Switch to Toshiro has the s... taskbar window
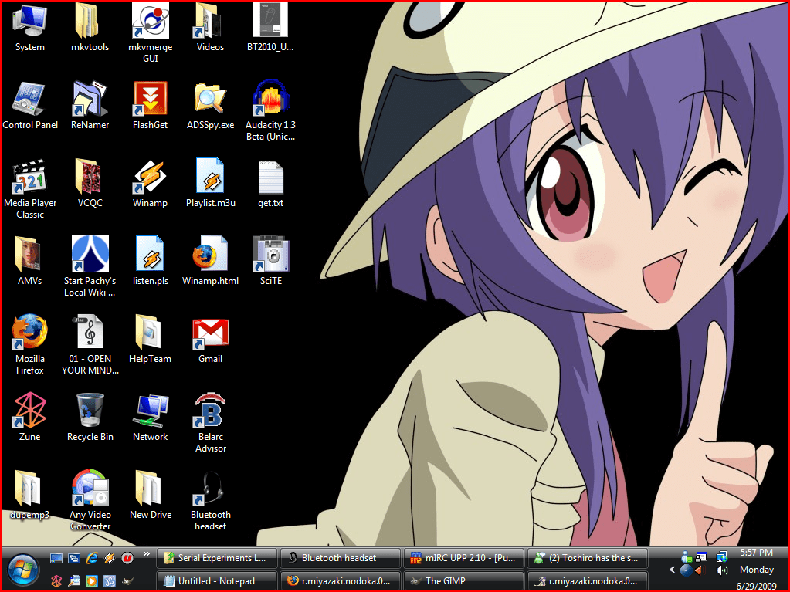790x592 pixels. pyautogui.click(x=588, y=558)
